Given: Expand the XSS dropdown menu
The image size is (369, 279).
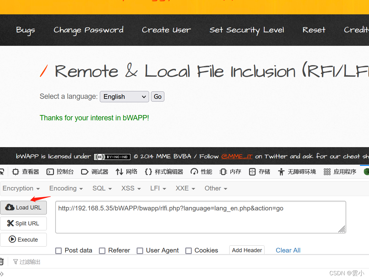Looking at the screenshot, I should (131, 188).
